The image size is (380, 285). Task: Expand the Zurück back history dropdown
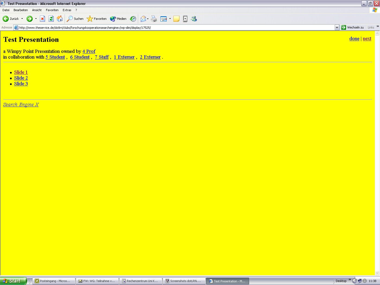tap(22, 19)
